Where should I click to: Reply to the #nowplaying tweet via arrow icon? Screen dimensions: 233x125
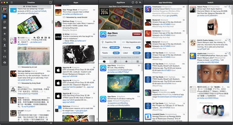pos(34,38)
